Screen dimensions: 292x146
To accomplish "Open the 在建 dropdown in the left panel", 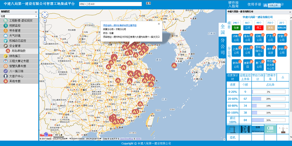I will click(x=19, y=16).
